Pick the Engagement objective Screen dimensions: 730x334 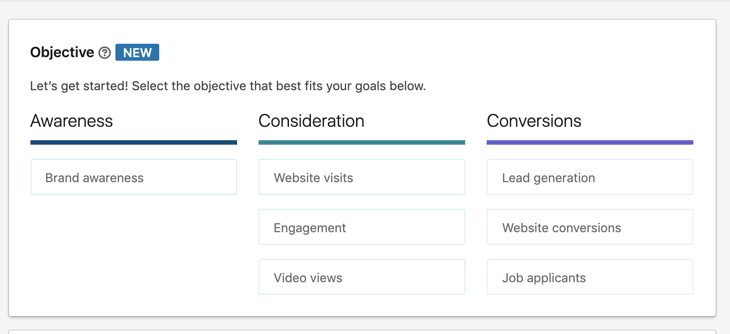[361, 227]
